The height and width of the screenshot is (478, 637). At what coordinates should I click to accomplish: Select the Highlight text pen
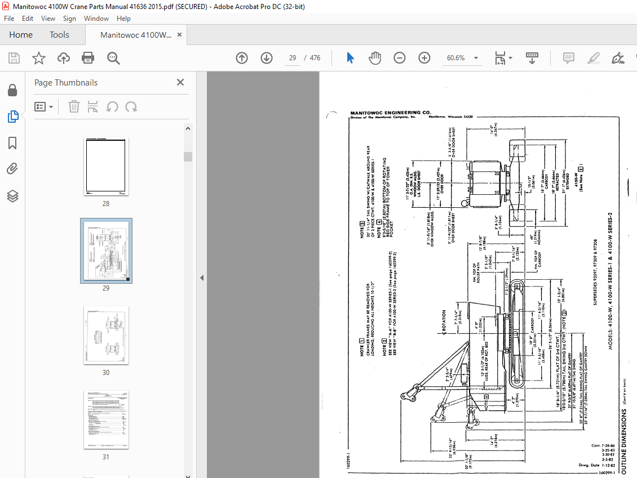coord(593,58)
